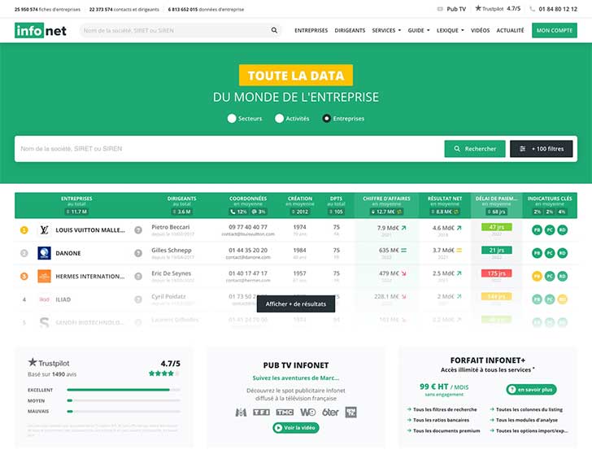Click rank 3 badge for Hermes
Screen dimensions: 592x463
click(x=24, y=276)
